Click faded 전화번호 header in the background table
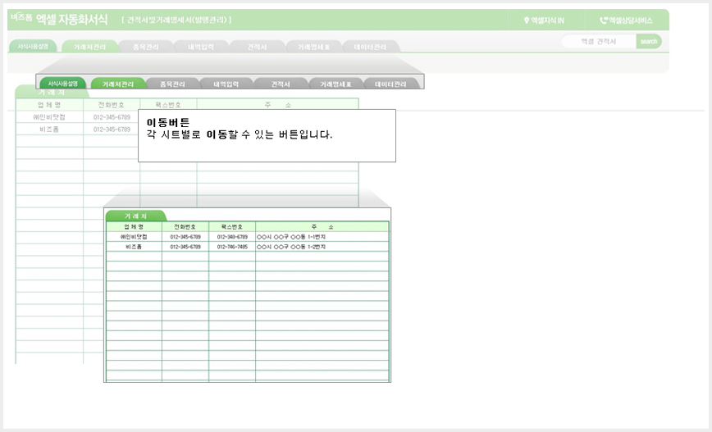 coord(112,105)
